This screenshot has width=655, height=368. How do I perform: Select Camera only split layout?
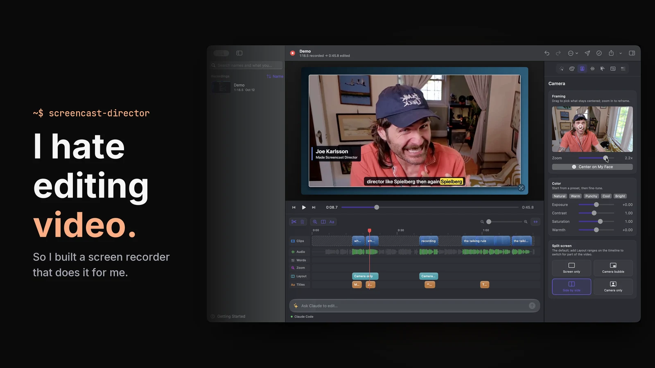pos(613,287)
